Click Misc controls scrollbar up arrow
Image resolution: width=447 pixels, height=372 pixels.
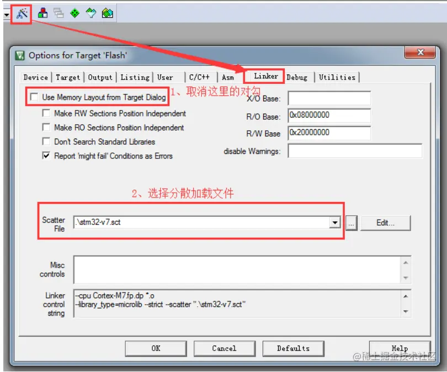pos(406,263)
